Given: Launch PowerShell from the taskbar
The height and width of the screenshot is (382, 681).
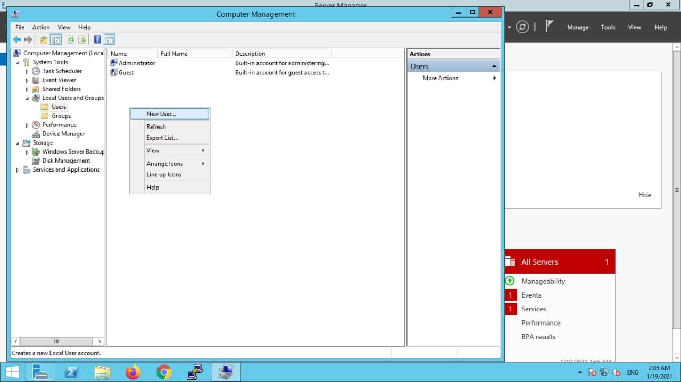Looking at the screenshot, I should click(x=72, y=372).
